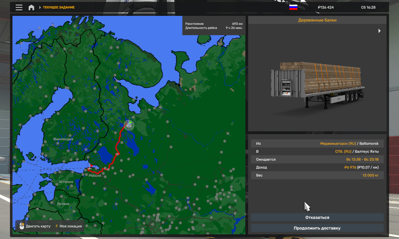Click the Russian flag icon
This screenshot has width=399, height=239.
pos(293,7)
